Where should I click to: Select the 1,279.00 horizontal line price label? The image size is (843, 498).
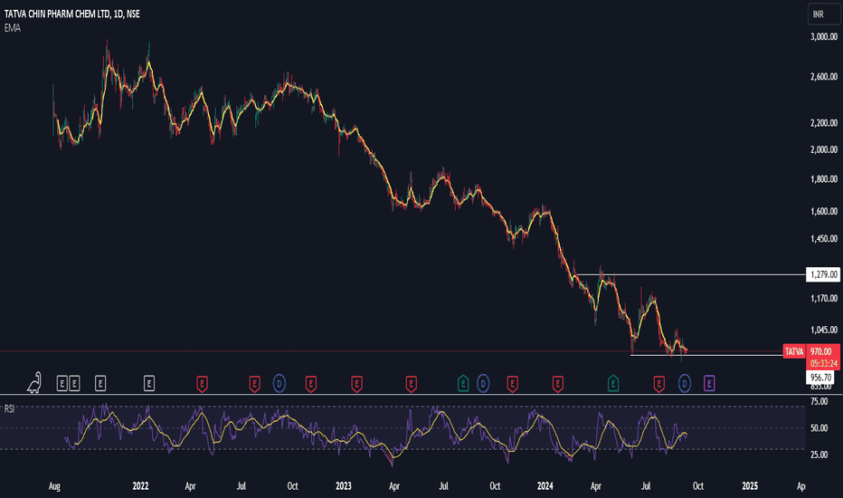tap(823, 274)
